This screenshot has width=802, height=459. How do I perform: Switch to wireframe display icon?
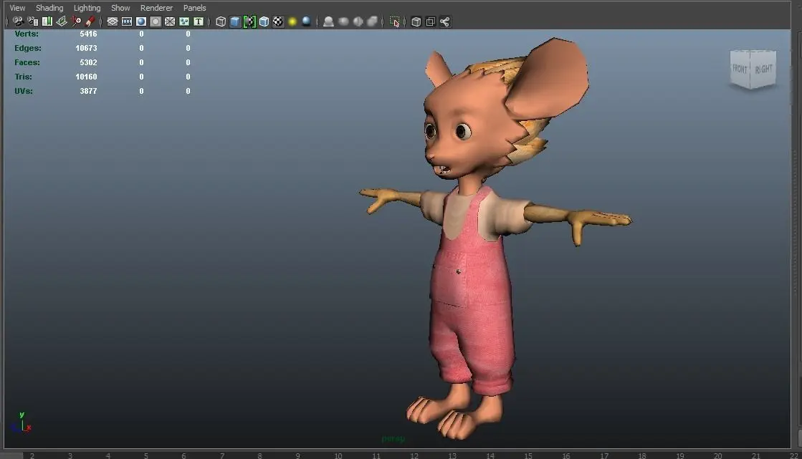tap(221, 21)
